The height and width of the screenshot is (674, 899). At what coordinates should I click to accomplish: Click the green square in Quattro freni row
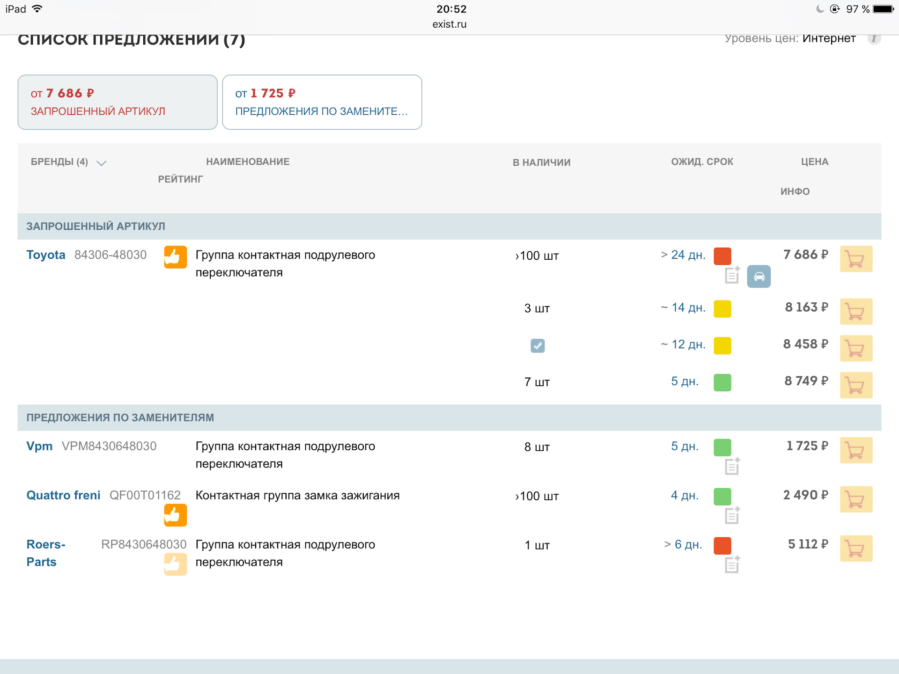point(722,497)
